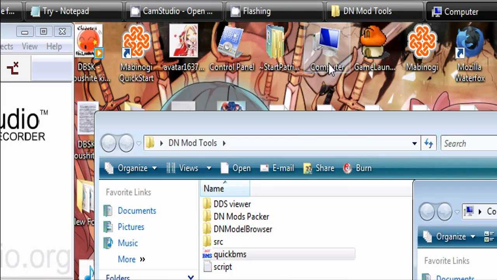Open Organize menu in the Computer window
This screenshot has width=497, height=280.
(450, 236)
